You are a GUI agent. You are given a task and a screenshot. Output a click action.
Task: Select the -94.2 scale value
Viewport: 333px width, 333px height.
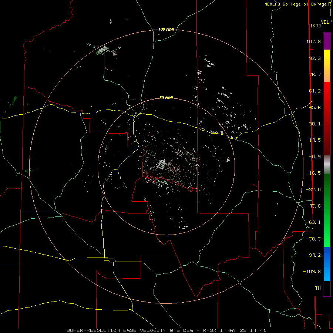click(x=313, y=255)
